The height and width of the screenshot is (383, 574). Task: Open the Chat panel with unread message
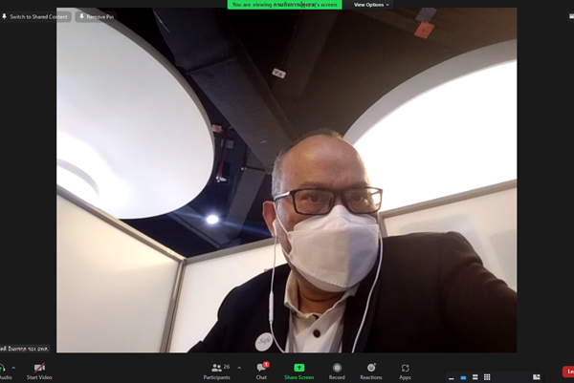(262, 372)
